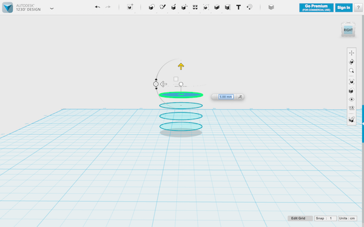Image resolution: width=364 pixels, height=227 pixels.
Task: Click the Fit to view icon
Action: tap(351, 82)
